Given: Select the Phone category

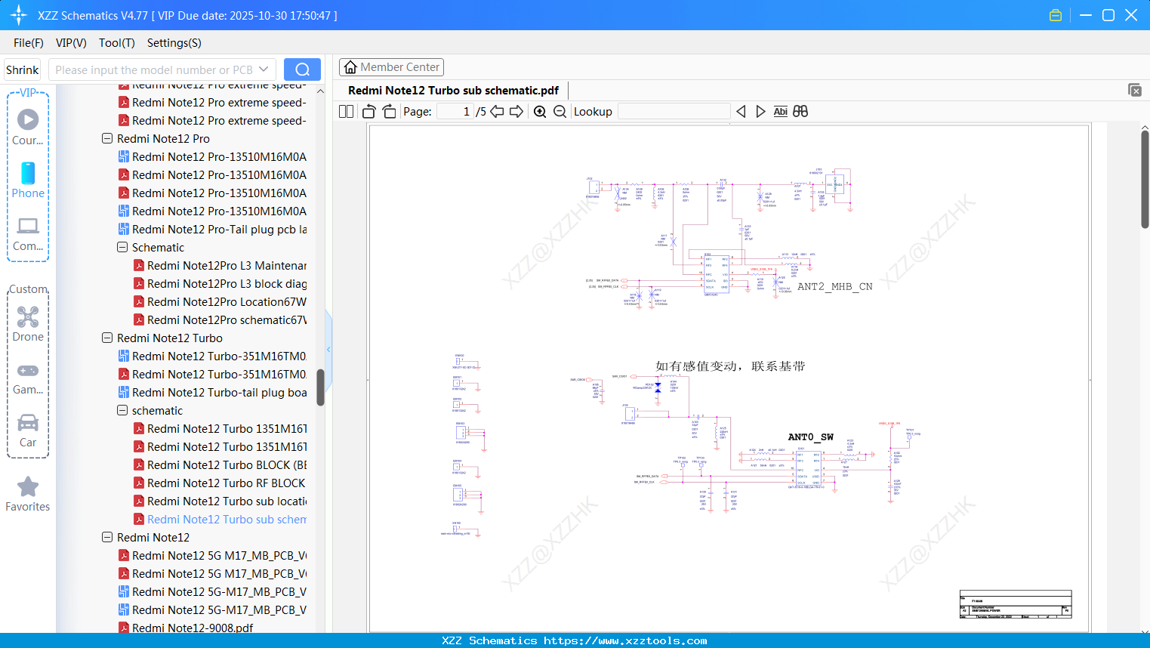Looking at the screenshot, I should pos(28,181).
